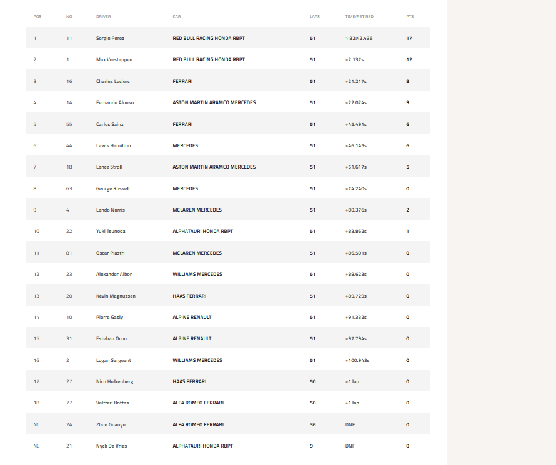Select the DRIVER column header

click(x=103, y=16)
